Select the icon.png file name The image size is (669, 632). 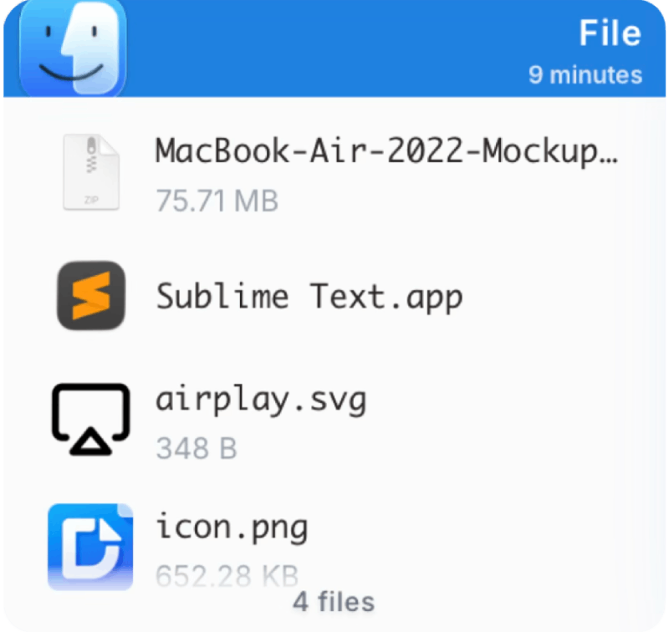(x=232, y=528)
